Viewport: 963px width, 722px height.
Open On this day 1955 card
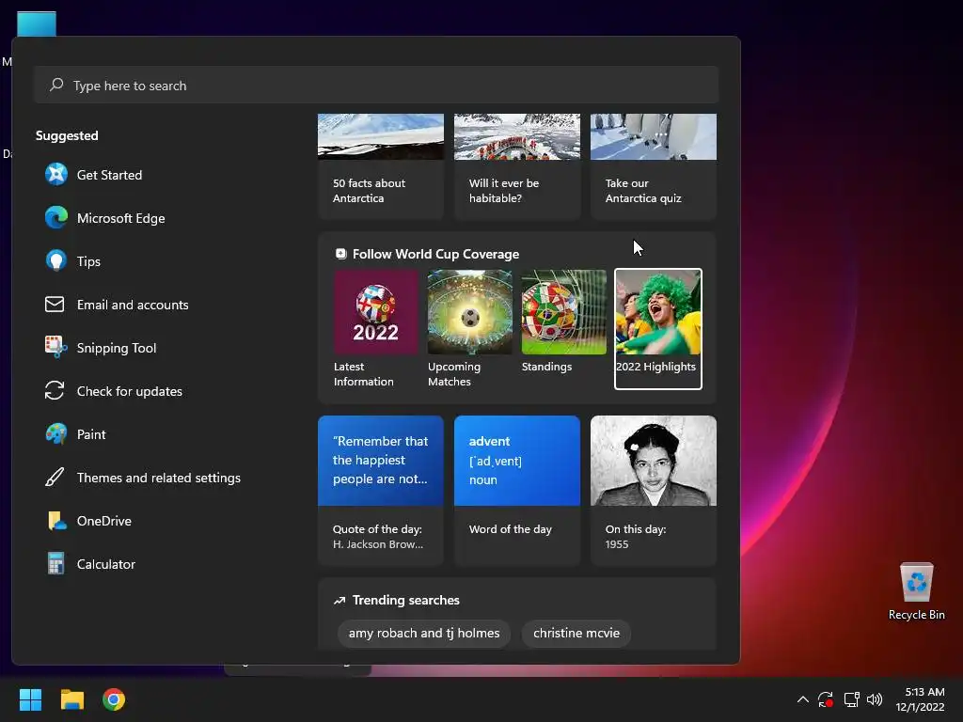[654, 490]
